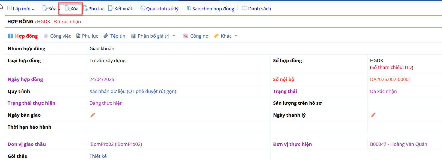Click the Công việc tab icon
The image size is (442, 160).
click(46, 36)
